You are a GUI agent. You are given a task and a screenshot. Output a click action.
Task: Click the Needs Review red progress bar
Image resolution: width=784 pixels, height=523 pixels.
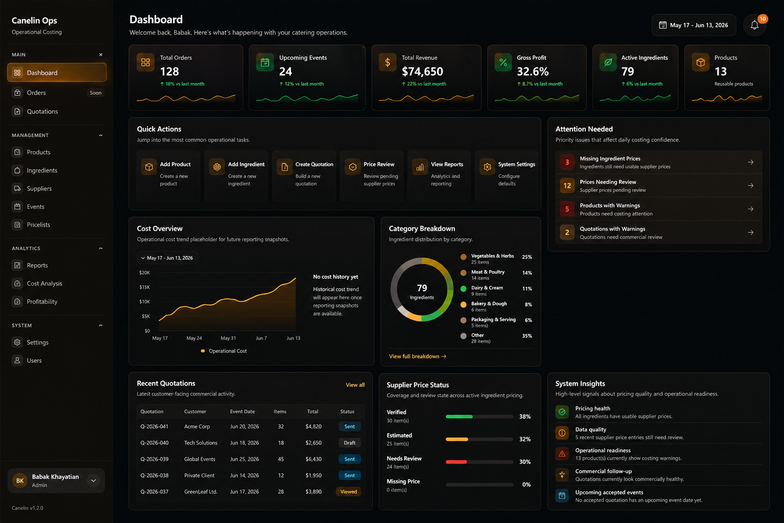pyautogui.click(x=456, y=462)
